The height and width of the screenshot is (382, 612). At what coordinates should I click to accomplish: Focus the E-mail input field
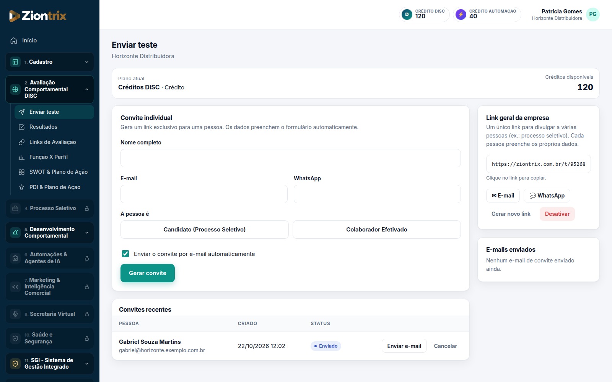pos(204,194)
